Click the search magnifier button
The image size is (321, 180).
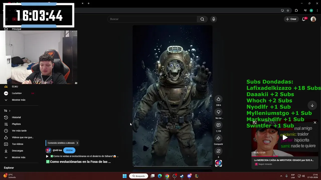202,19
